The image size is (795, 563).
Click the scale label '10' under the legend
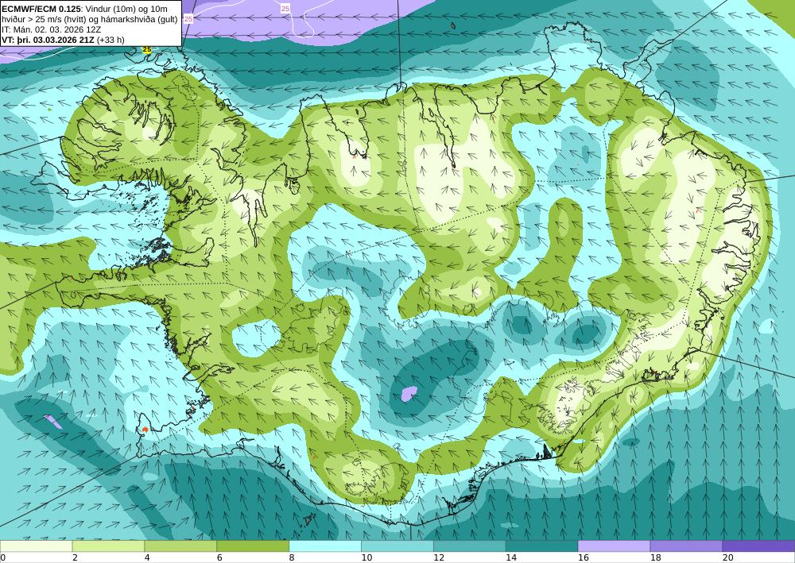[x=366, y=557]
